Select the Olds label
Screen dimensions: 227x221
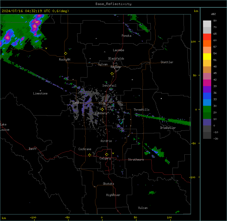[102, 103]
